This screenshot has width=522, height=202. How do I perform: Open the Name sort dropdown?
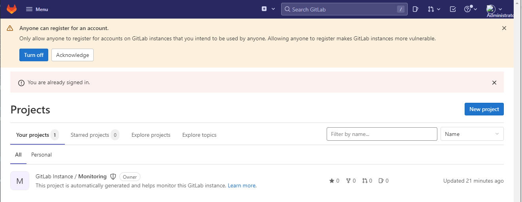472,134
